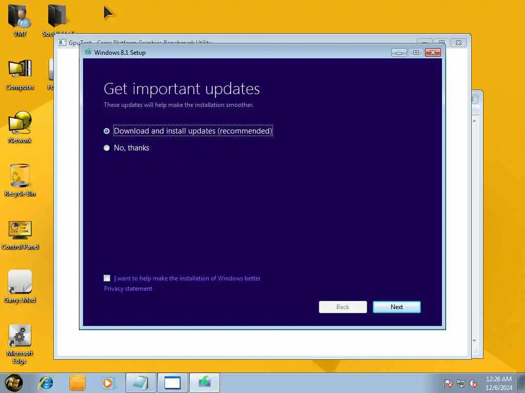This screenshot has width=525, height=393.
Task: Open the Computer desktop icon
Action: click(x=20, y=75)
